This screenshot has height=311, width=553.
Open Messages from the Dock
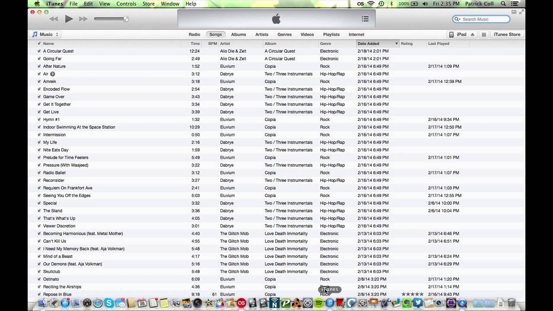click(x=120, y=303)
